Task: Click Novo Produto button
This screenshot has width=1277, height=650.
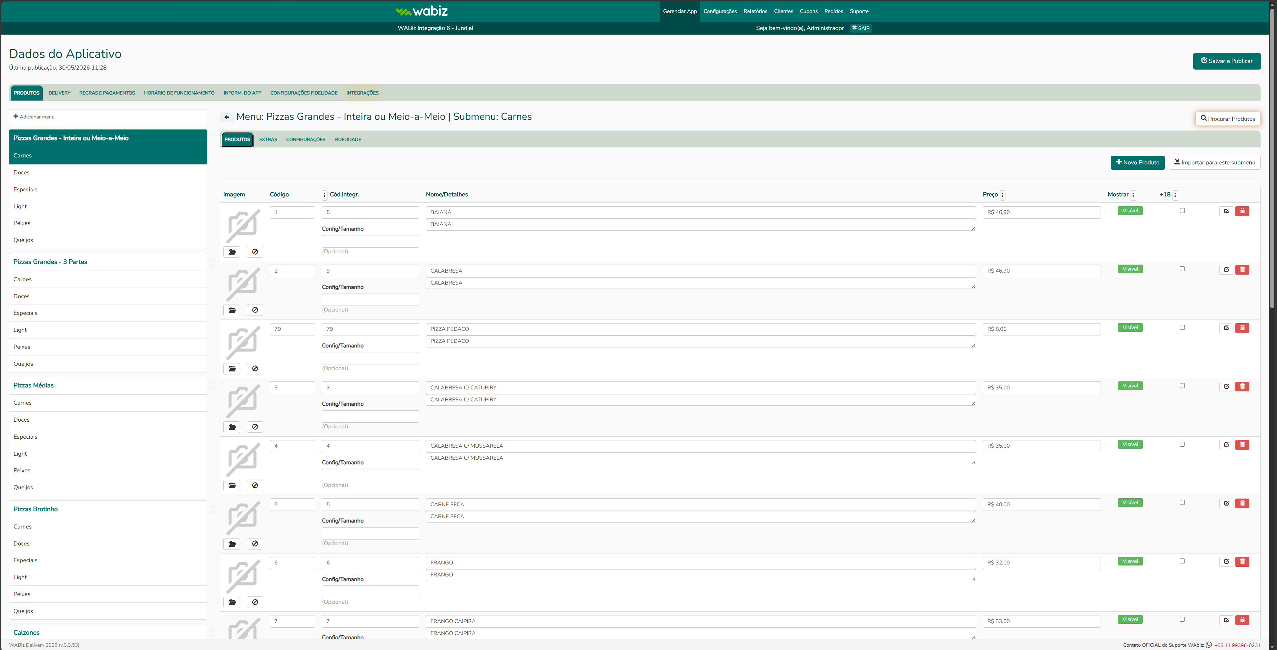Action: click(x=1137, y=163)
